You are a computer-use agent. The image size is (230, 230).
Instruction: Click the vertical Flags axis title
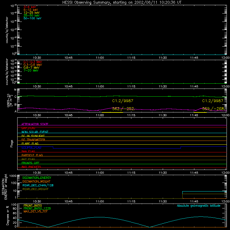(12, 143)
